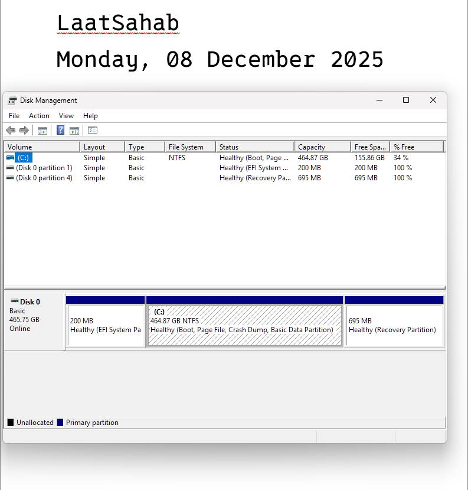Click the Settings checklist toolbar icon
This screenshot has width=468, height=490.
(93, 130)
